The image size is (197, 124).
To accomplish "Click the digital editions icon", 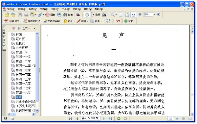I will click(x=78, y=15).
